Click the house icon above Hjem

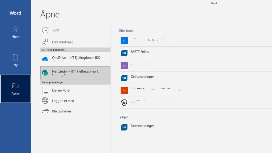pyautogui.click(x=15, y=29)
